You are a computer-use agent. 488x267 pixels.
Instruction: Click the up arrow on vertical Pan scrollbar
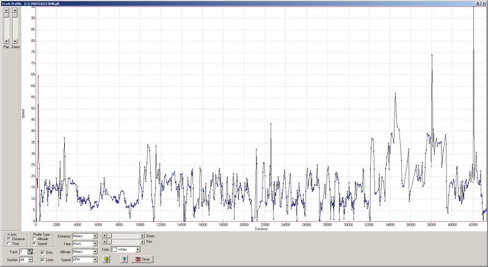[6, 10]
